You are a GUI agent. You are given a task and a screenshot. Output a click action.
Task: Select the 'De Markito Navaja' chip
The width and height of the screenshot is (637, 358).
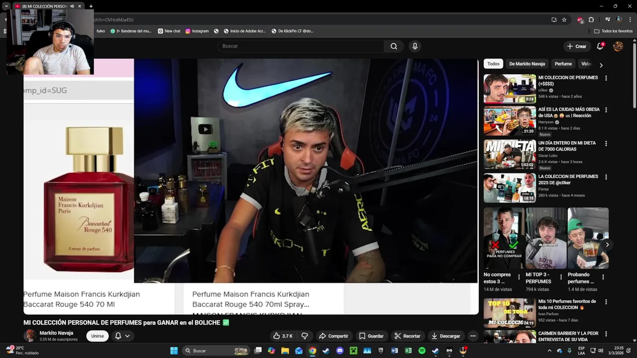527,64
